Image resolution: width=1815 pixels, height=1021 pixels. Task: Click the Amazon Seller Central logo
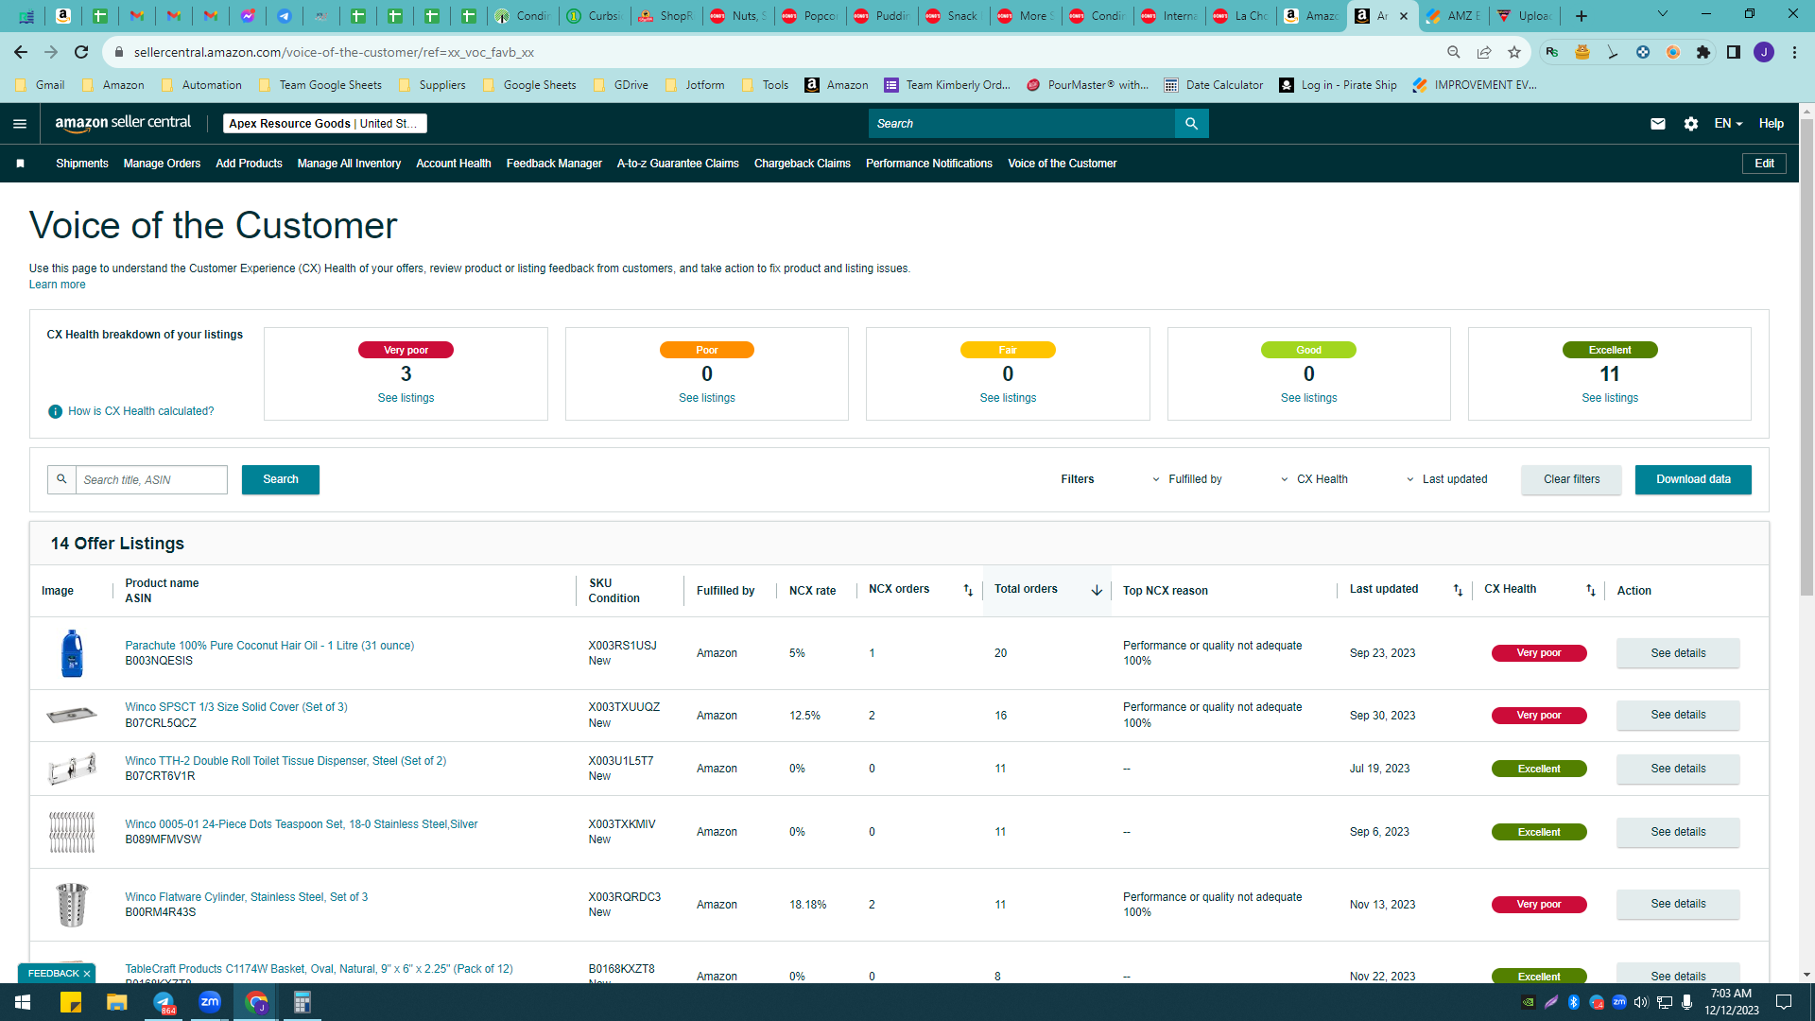pyautogui.click(x=123, y=123)
